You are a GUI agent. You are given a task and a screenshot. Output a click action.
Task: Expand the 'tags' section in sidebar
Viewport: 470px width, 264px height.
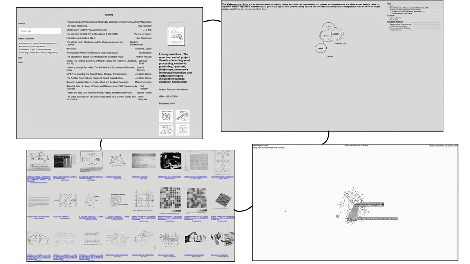pyautogui.click(x=20, y=57)
